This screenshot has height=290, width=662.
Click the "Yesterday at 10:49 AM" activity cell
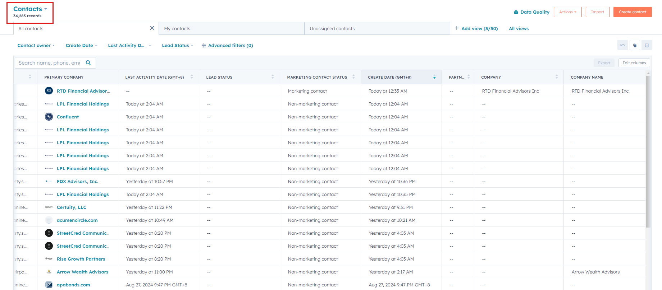[x=150, y=220]
